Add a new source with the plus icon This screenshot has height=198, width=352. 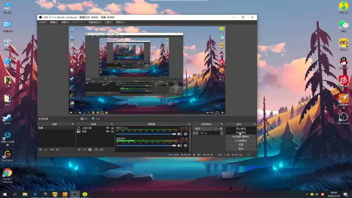[x=79, y=150]
